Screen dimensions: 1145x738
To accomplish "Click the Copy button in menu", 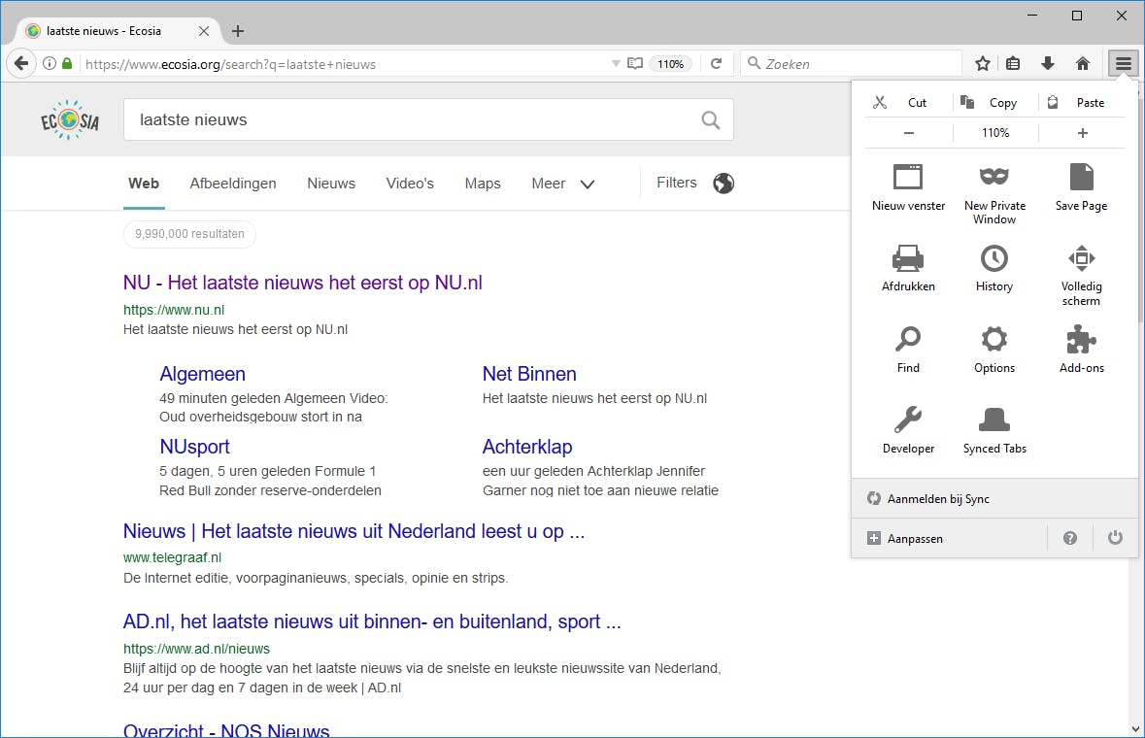I will click(x=994, y=102).
